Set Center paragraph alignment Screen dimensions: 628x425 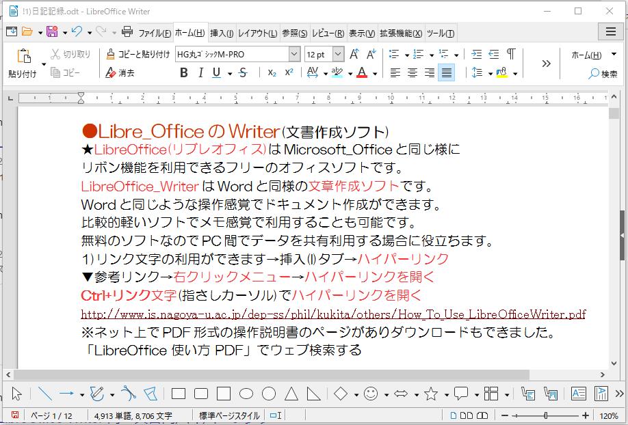coord(413,72)
